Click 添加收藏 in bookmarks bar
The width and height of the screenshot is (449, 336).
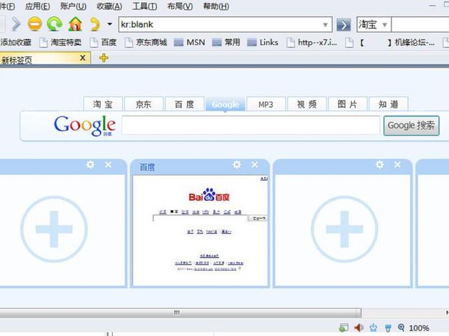pyautogui.click(x=16, y=43)
